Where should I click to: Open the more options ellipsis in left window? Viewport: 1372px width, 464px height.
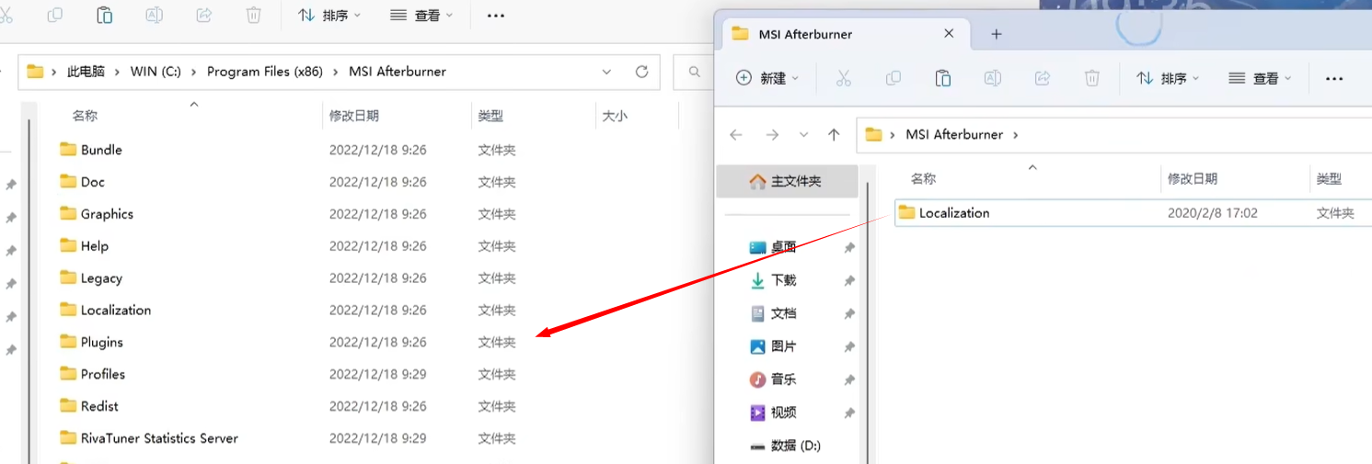[x=496, y=16]
